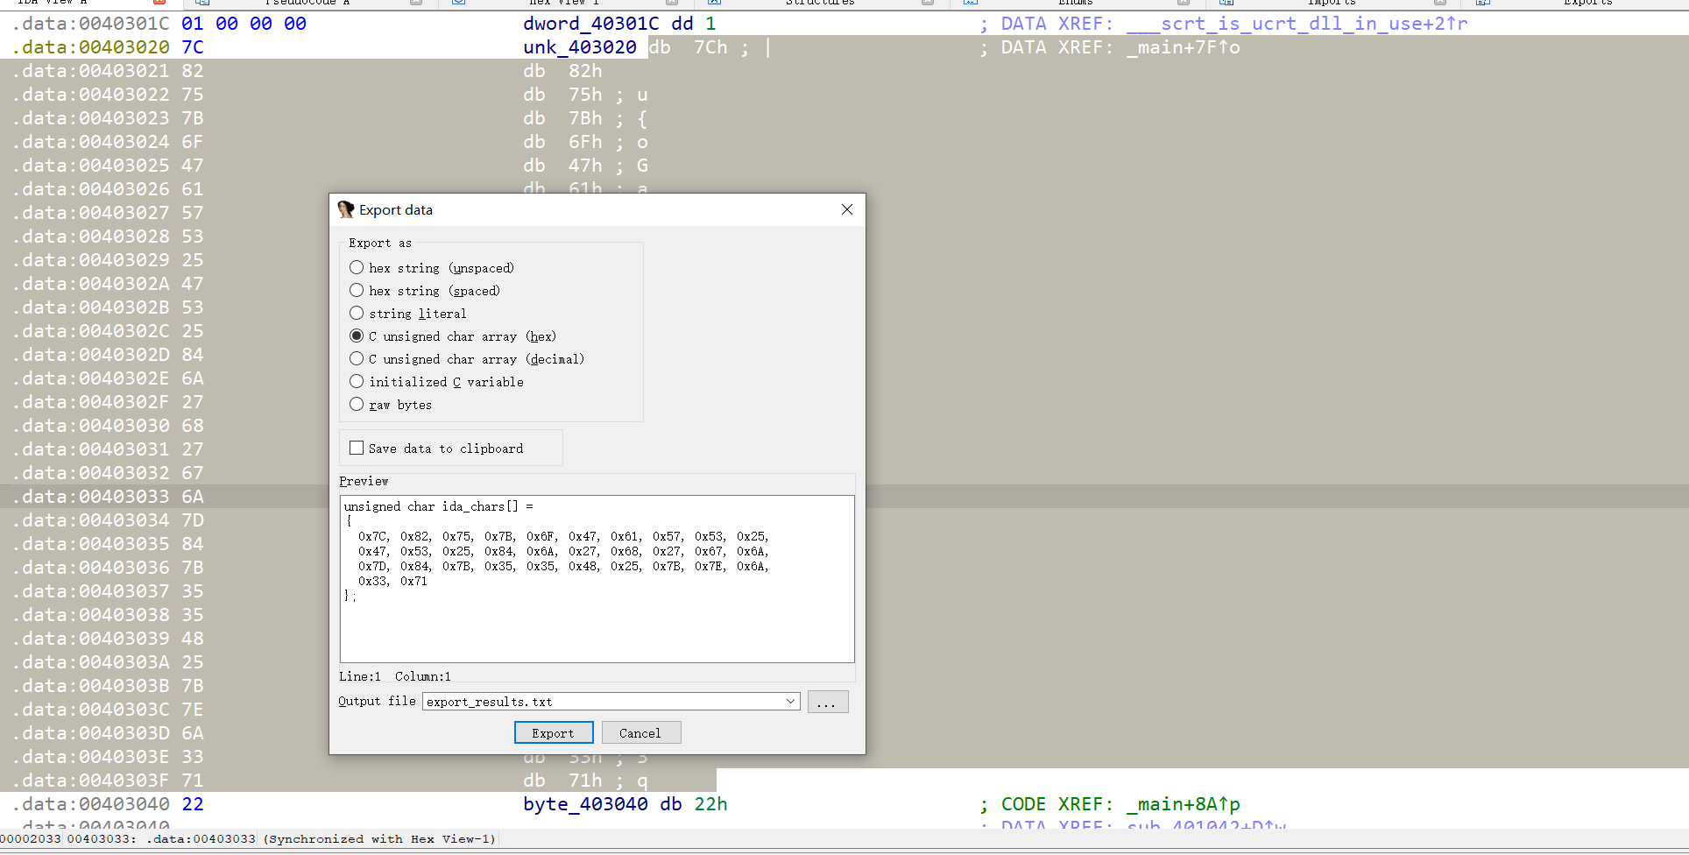Cancel the Export data dialog

tap(641, 733)
